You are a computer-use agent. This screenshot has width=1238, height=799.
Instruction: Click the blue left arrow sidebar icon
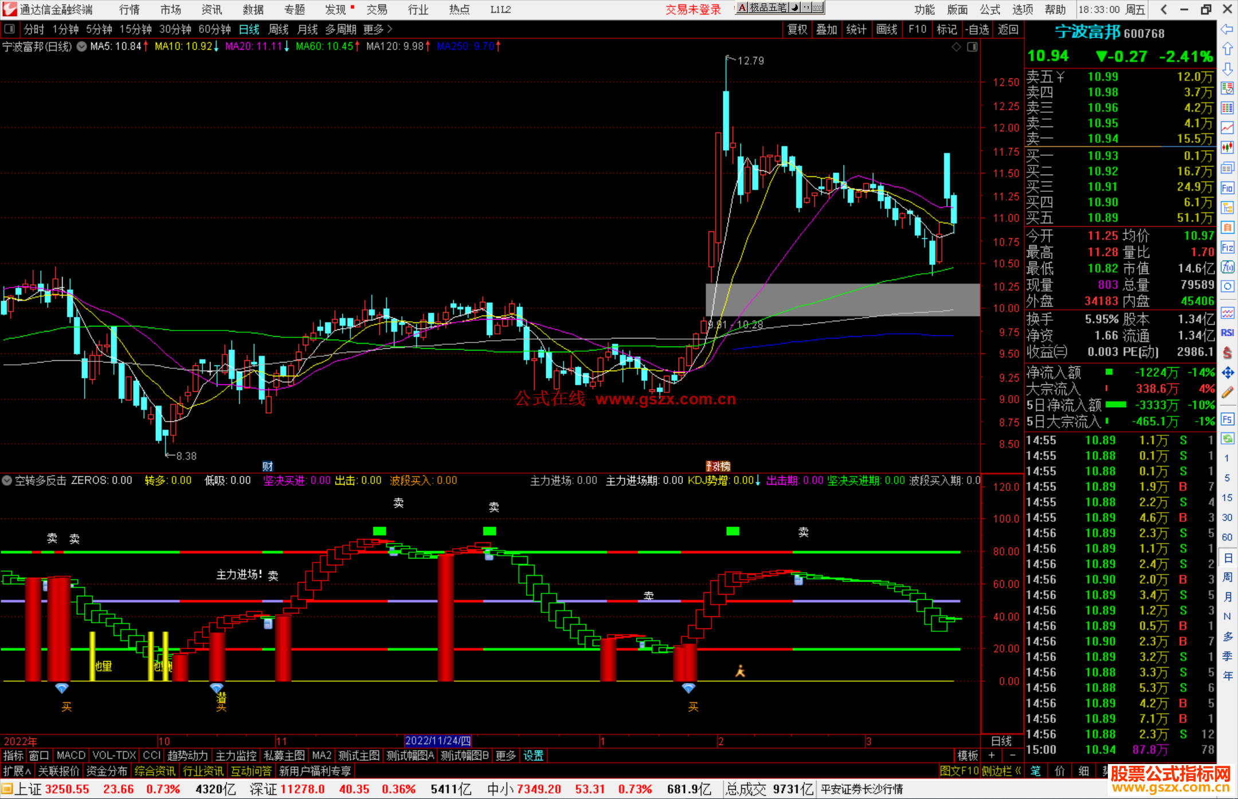(x=1227, y=30)
